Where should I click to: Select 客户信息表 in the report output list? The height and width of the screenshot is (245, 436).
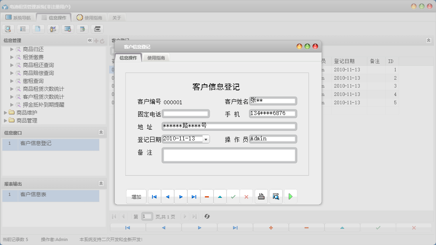tap(33, 194)
